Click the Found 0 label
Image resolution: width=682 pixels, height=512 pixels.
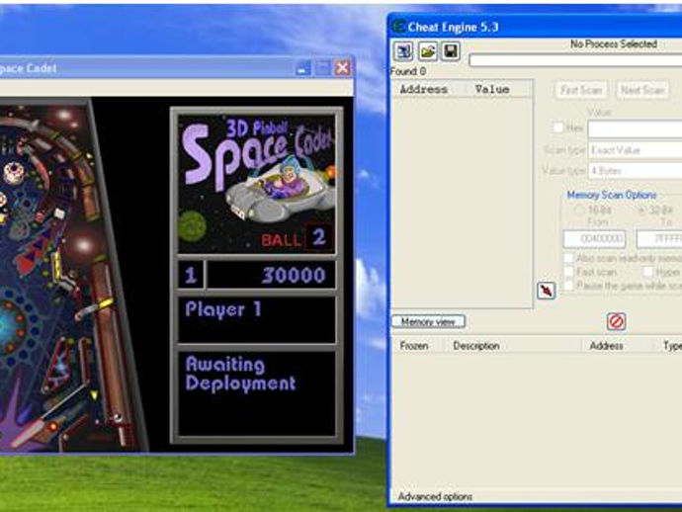(x=408, y=71)
